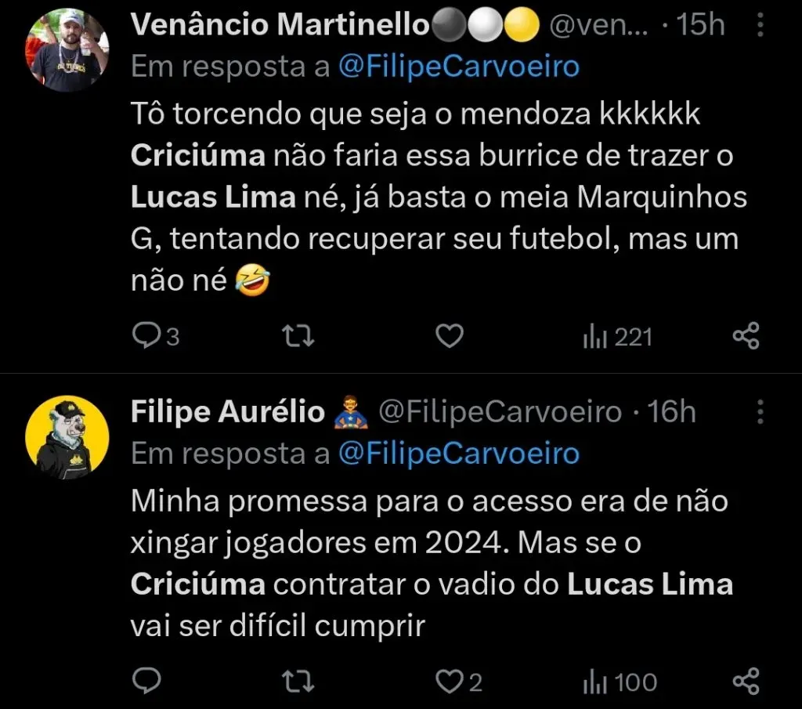Reply to Venâncio Martinello's tweet

[x=146, y=336]
